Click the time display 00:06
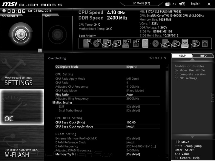 click(16, 11)
